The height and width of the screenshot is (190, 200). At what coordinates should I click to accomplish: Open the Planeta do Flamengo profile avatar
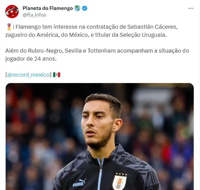click(12, 12)
